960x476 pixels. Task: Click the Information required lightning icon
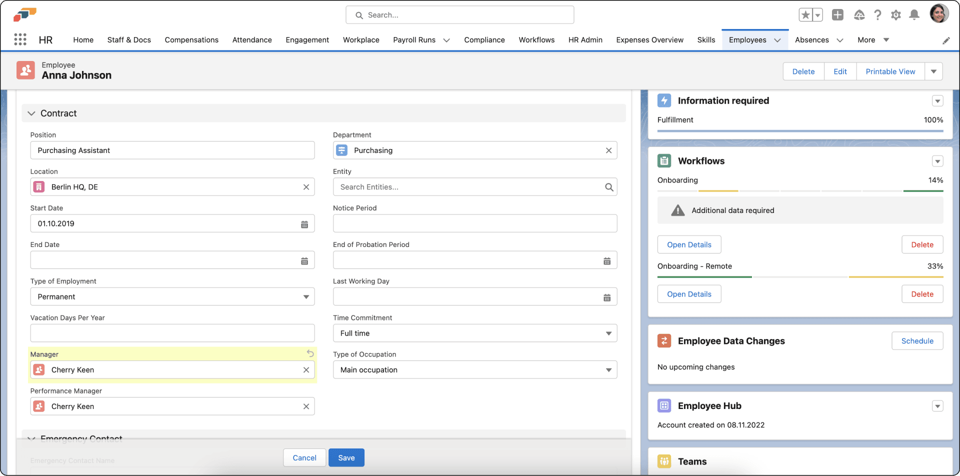(664, 100)
